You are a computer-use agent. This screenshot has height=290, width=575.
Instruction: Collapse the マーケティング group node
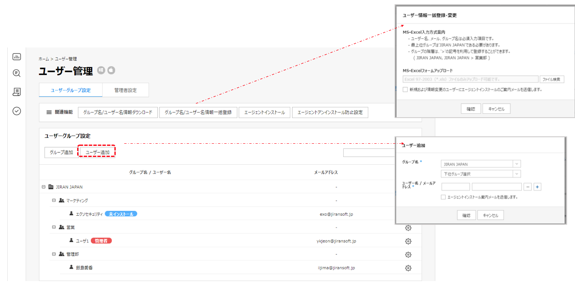(x=54, y=200)
